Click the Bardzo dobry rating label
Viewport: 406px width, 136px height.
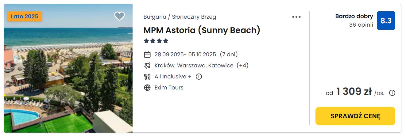tap(354, 16)
